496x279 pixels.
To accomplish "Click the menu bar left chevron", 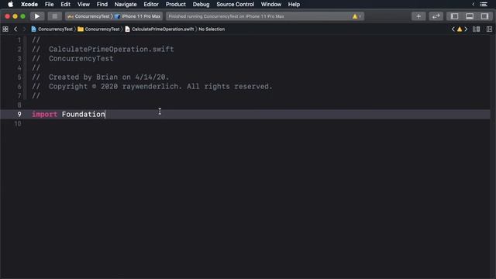I will (x=474, y=5).
